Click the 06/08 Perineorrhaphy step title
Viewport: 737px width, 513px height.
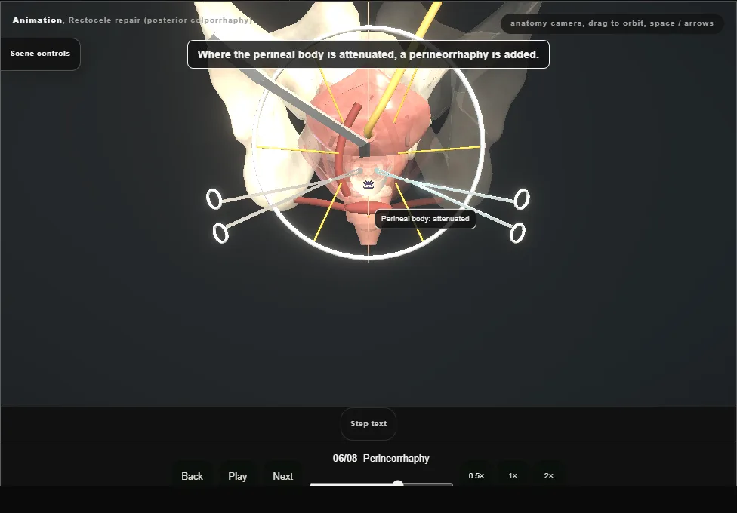381,458
